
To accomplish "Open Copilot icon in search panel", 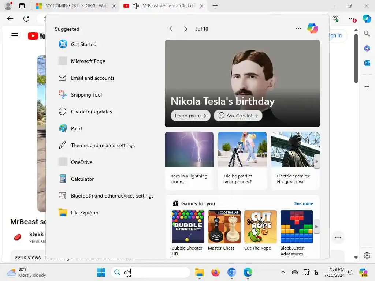I will pos(312,29).
